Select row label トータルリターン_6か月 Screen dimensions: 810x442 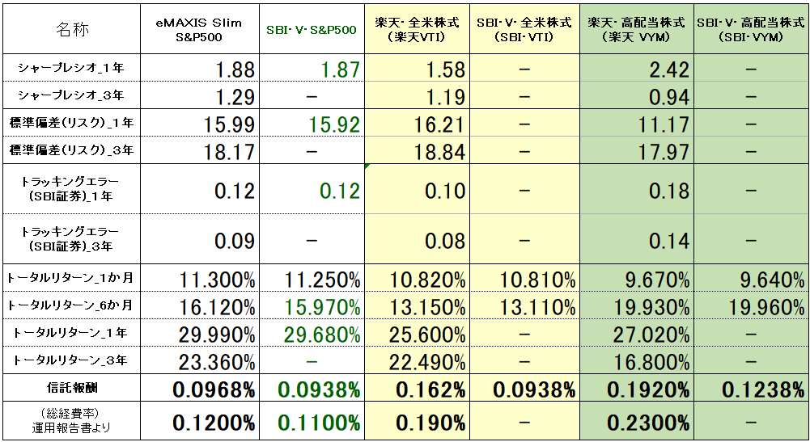[x=71, y=305]
